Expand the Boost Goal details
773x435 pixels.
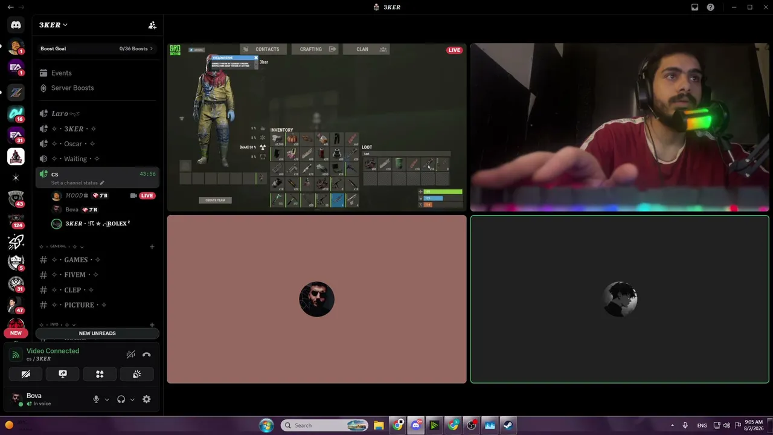[98, 48]
